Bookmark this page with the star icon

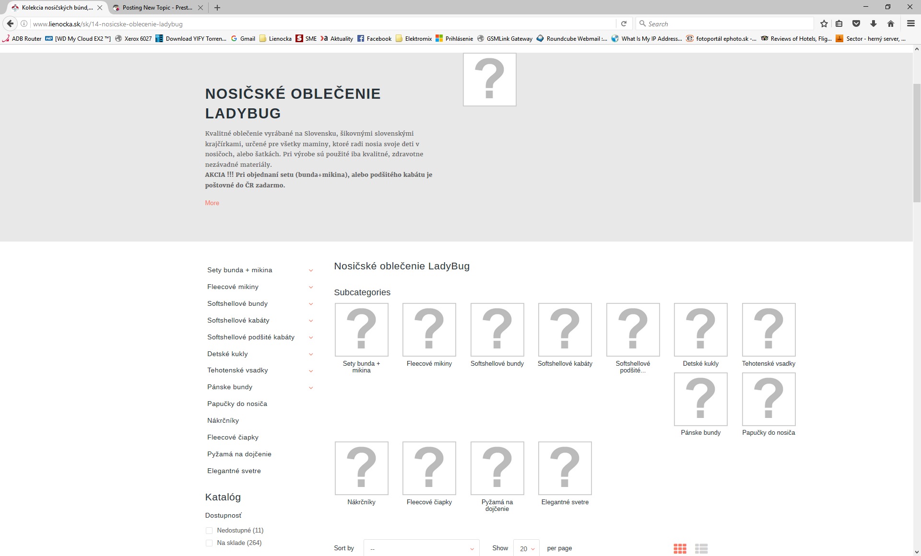[x=824, y=23]
